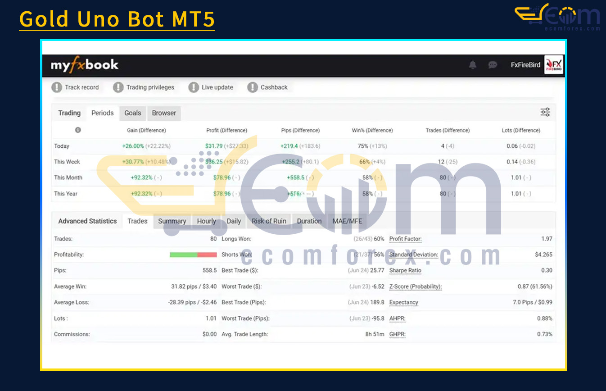Image resolution: width=606 pixels, height=391 pixels.
Task: Click the Average Loss value -28.39 pips
Action: (182, 302)
